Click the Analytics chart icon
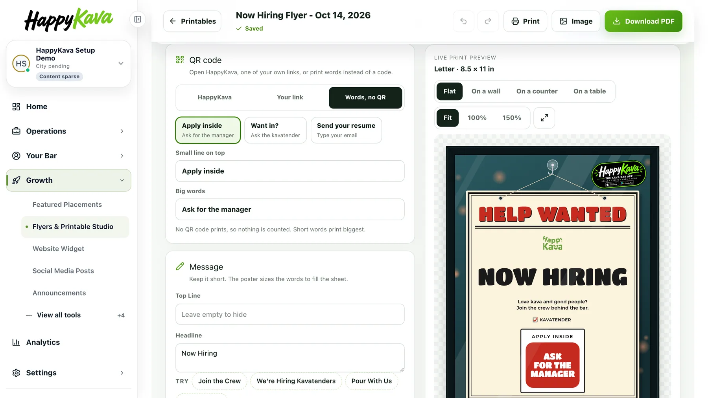The image size is (708, 398). pos(16,342)
